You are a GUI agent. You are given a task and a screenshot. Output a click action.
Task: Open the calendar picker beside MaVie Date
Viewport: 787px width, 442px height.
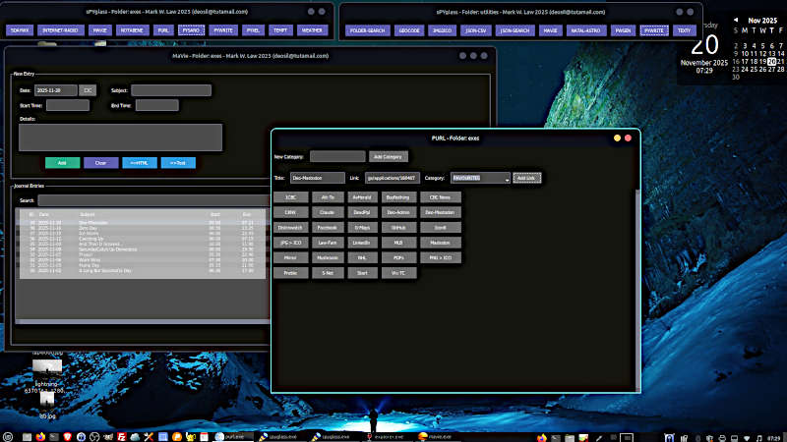coord(88,90)
